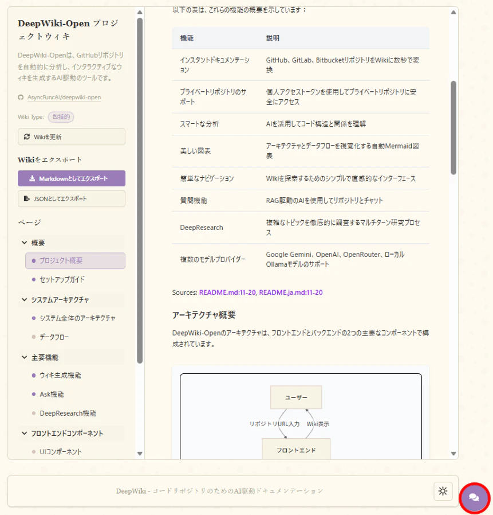This screenshot has width=493, height=515.
Task: Click the Wiki表示 diagram label
Action: 318,424
